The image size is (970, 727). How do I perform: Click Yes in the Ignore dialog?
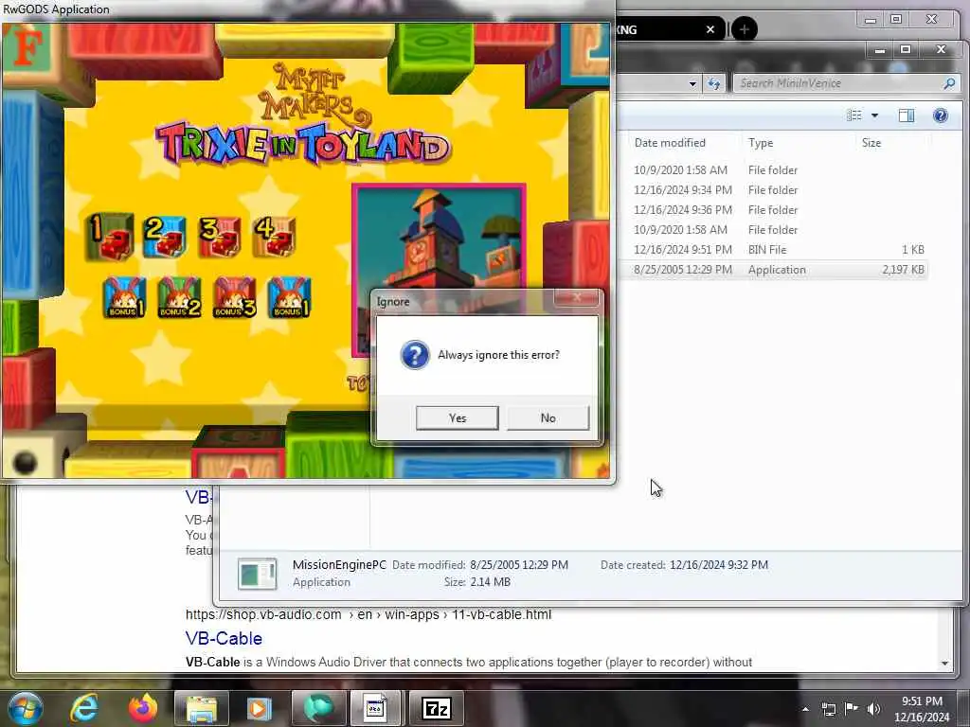pos(458,417)
